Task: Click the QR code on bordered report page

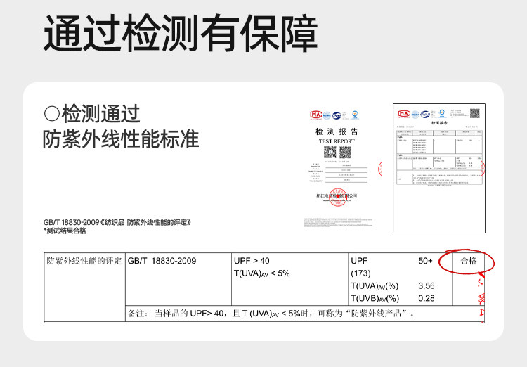Action: 474,112
